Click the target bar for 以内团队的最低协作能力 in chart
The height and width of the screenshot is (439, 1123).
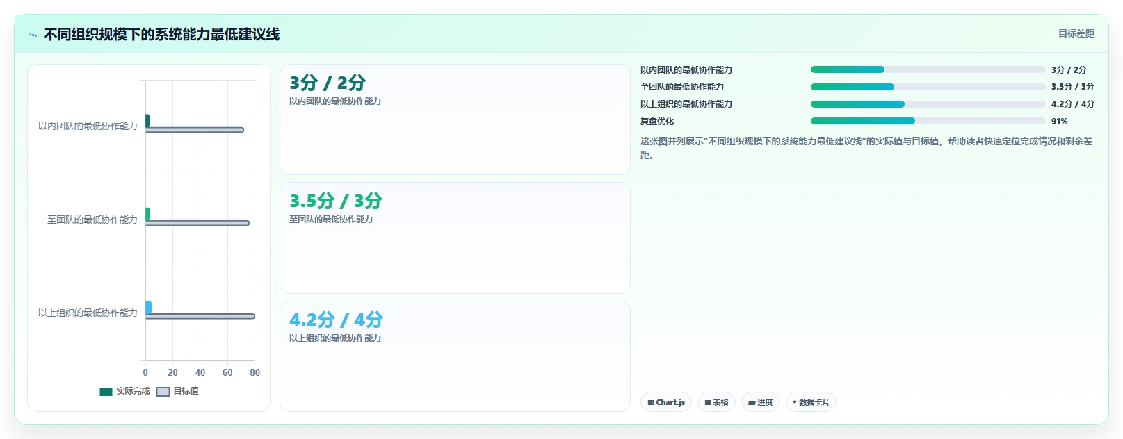194,130
